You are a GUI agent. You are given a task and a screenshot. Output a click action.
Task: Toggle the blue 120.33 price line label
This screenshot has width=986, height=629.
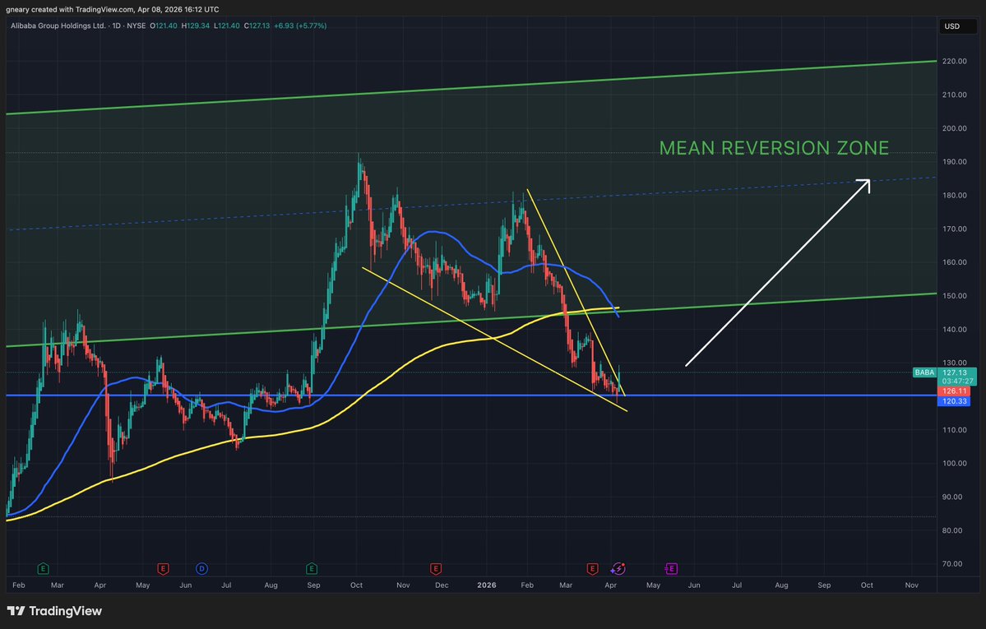pos(954,401)
